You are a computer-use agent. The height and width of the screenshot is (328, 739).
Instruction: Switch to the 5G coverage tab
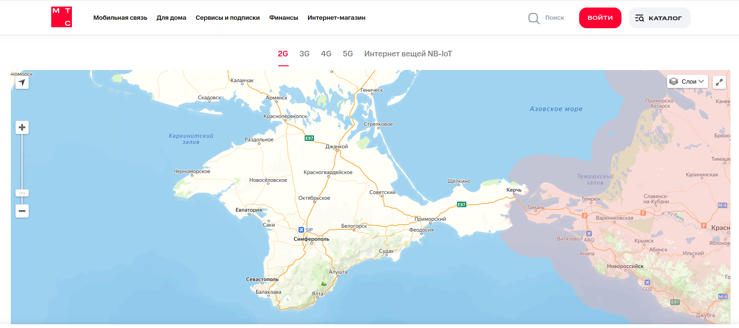pyautogui.click(x=348, y=54)
